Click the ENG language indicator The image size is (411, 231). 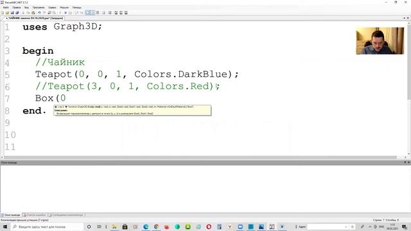(381, 227)
